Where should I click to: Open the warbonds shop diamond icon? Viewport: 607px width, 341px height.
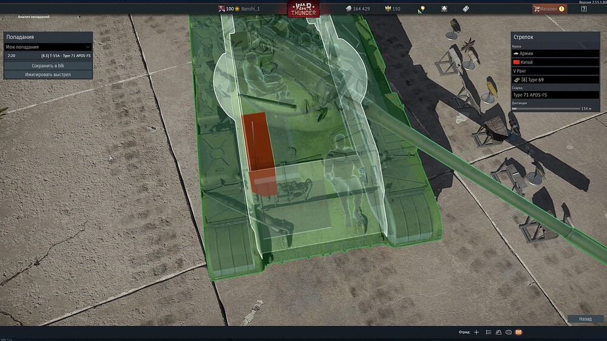[x=444, y=8]
